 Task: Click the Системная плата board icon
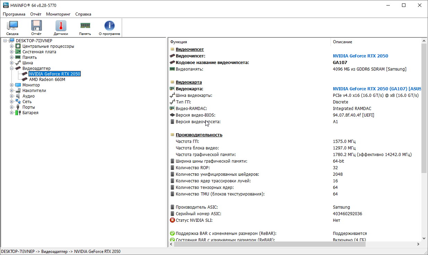click(x=18, y=52)
